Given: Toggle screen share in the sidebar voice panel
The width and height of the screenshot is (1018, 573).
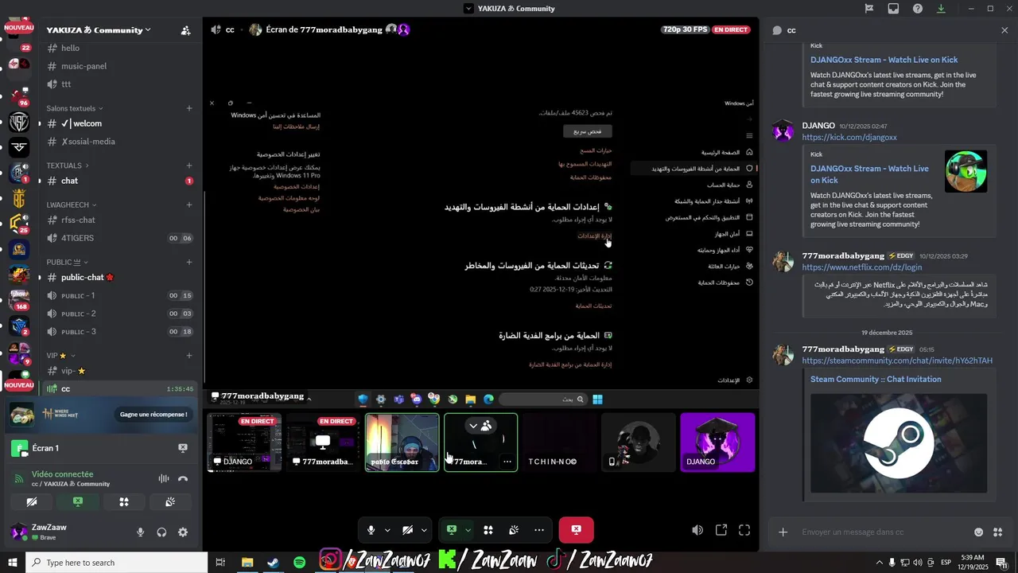Looking at the screenshot, I should click(78, 502).
